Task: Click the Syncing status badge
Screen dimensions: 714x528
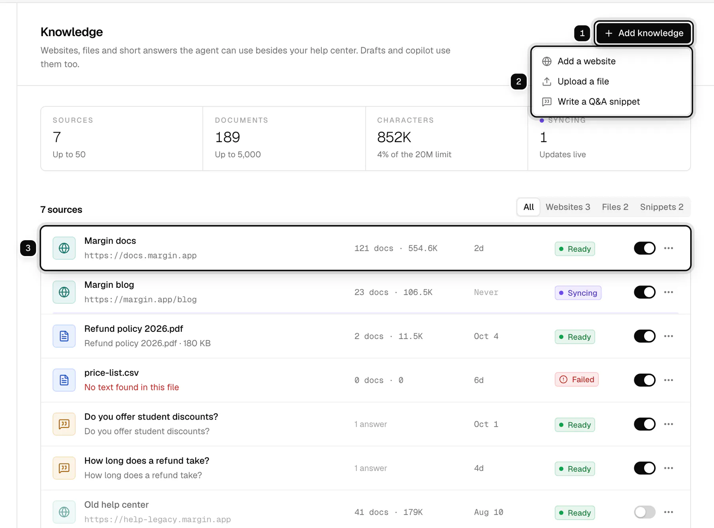Action: click(x=578, y=293)
